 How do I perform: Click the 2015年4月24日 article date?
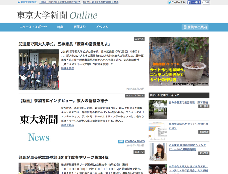[x=135, y=145]
